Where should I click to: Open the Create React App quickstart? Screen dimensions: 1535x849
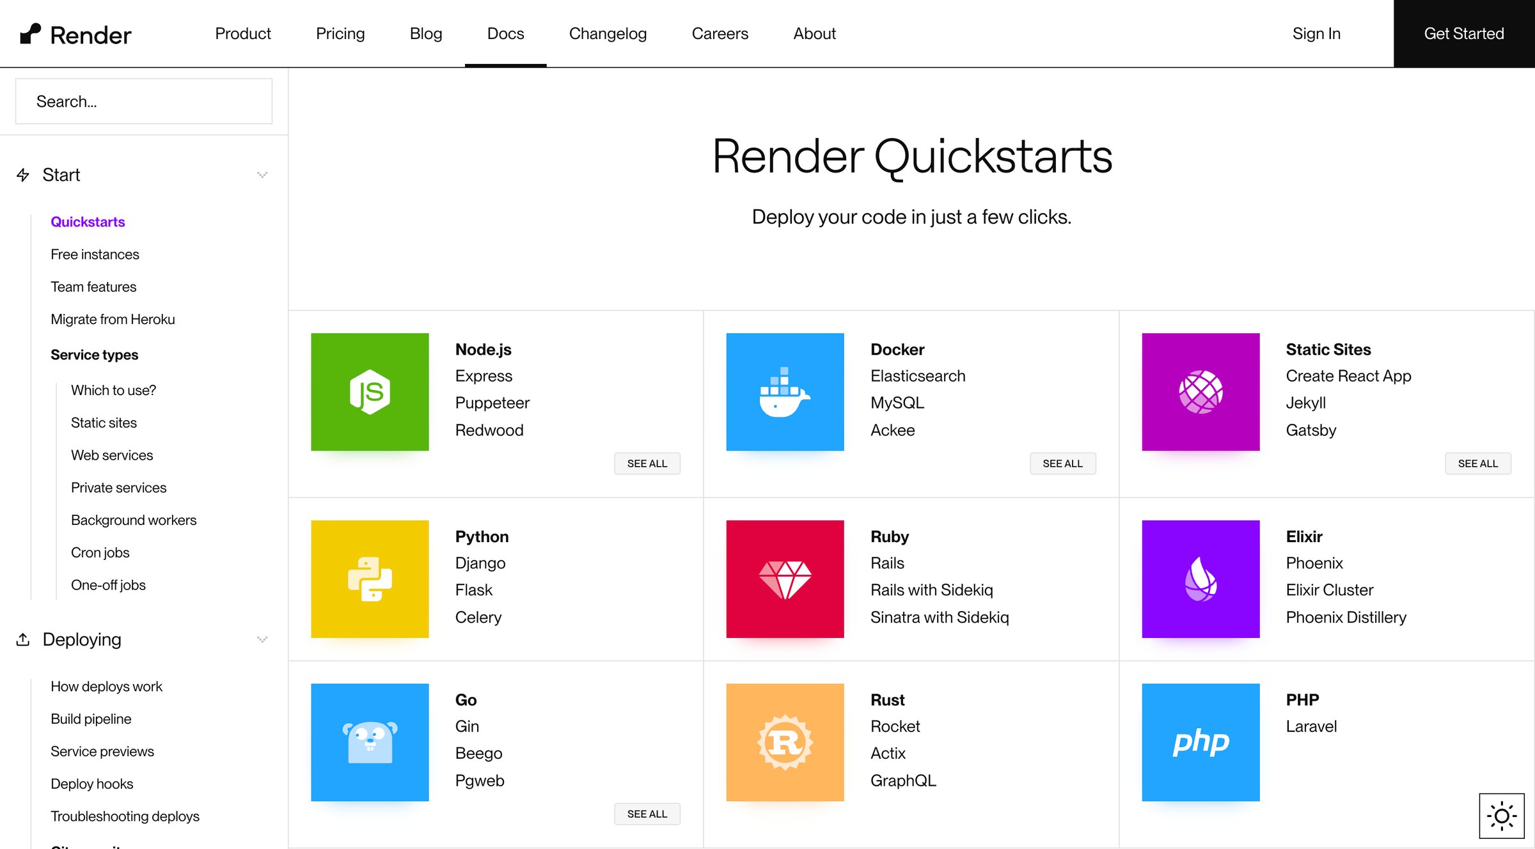(1348, 376)
